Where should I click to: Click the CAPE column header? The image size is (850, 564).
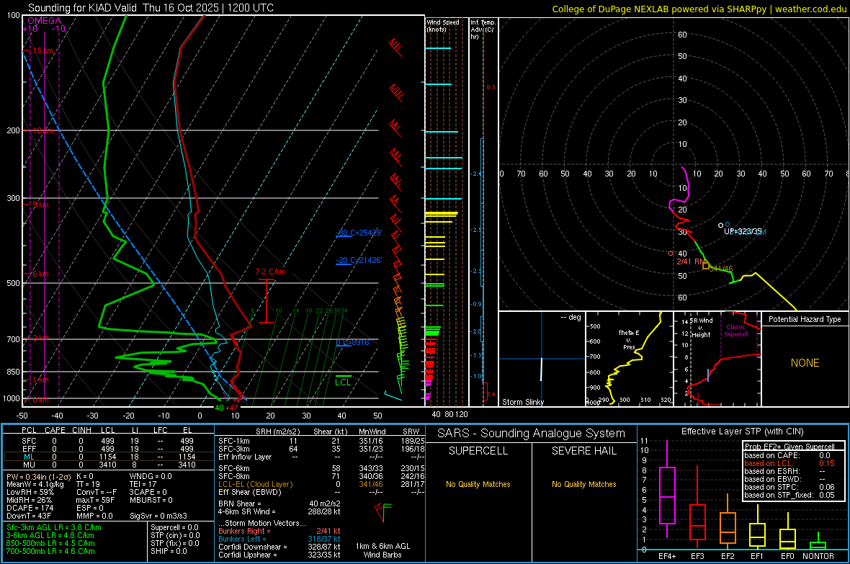click(55, 430)
